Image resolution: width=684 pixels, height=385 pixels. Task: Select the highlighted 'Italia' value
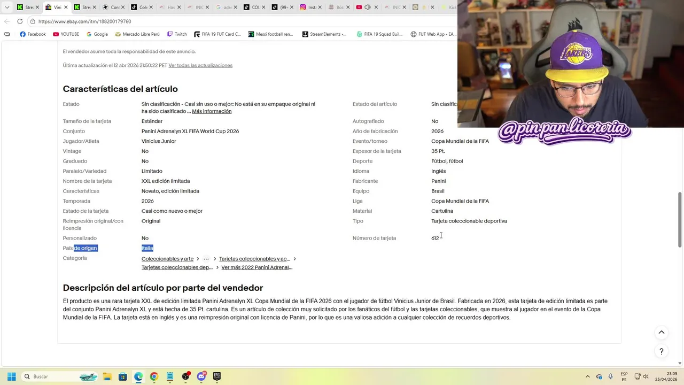click(147, 248)
